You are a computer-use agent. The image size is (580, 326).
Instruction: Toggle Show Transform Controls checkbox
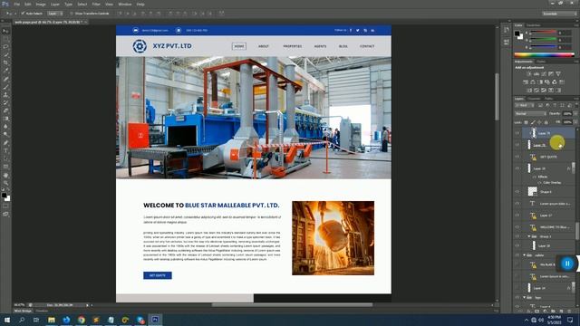(x=72, y=14)
